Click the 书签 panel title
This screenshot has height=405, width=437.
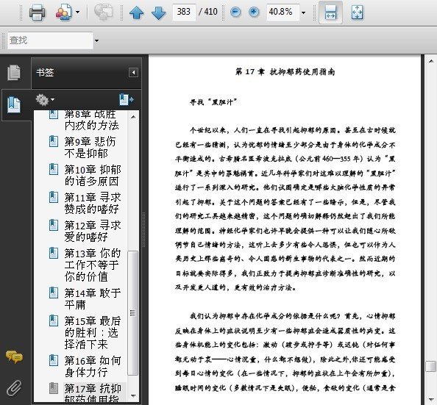pos(45,73)
